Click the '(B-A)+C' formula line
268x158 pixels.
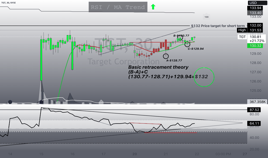tap(138, 72)
